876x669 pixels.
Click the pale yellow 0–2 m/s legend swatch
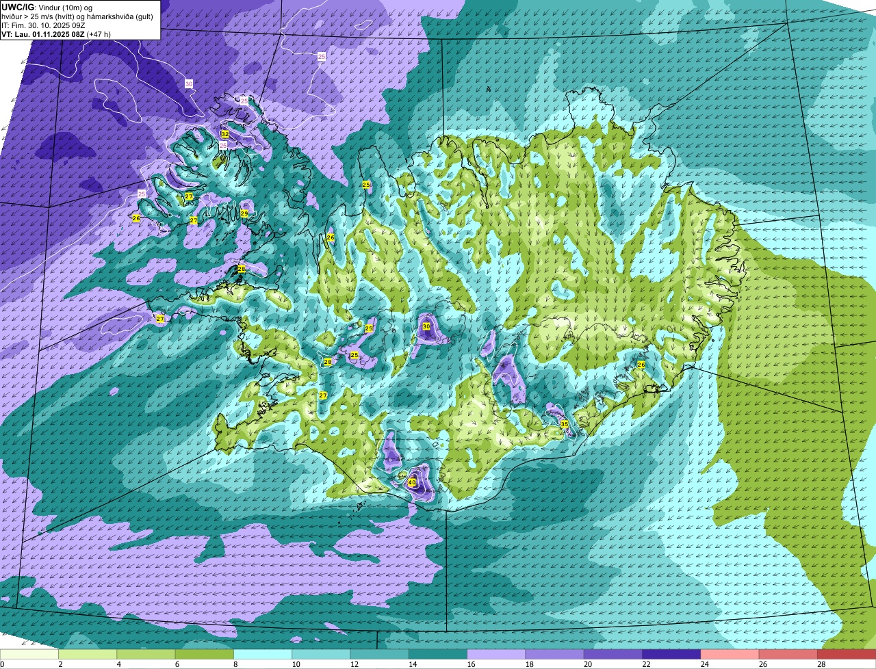[29, 655]
